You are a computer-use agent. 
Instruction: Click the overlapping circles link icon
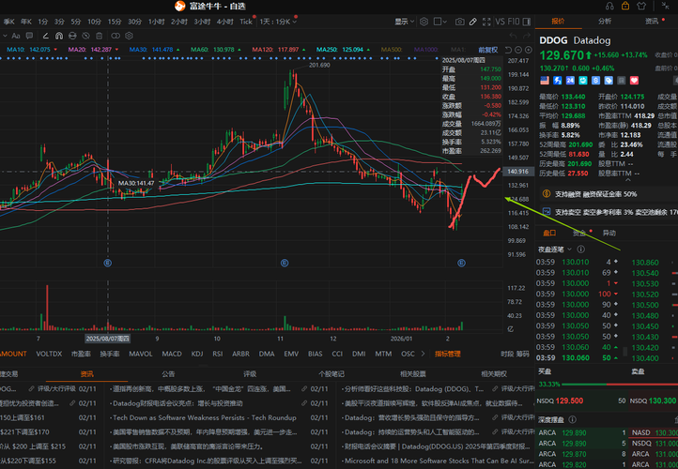[116, 36]
